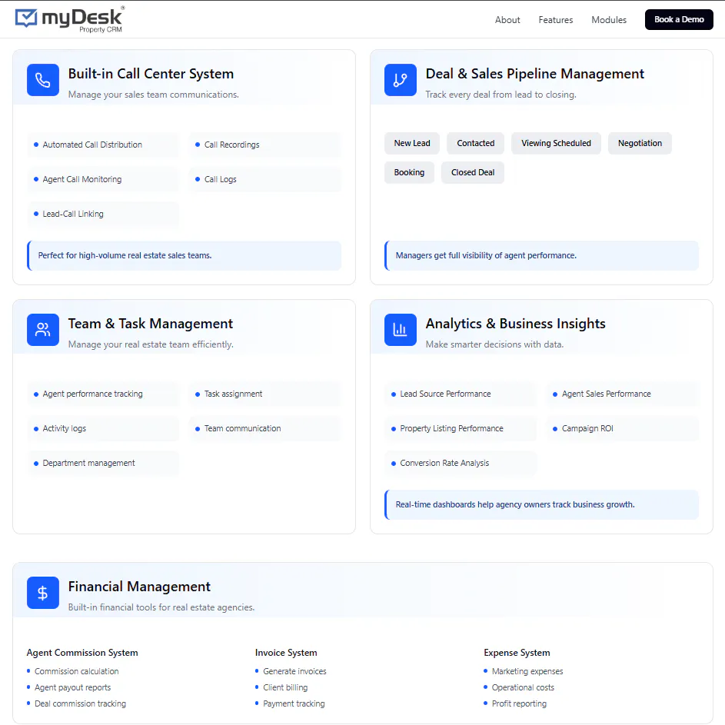
Task: Open the Modules menu item
Action: coord(609,20)
